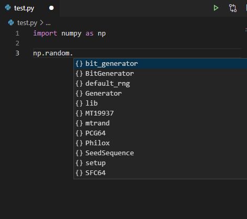Select BitGenerator suggestion

point(160,74)
